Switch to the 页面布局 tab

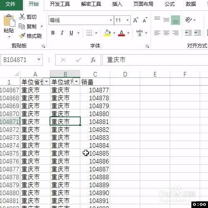point(144,4)
